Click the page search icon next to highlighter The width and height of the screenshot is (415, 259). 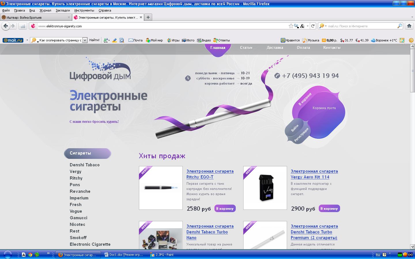[122, 40]
